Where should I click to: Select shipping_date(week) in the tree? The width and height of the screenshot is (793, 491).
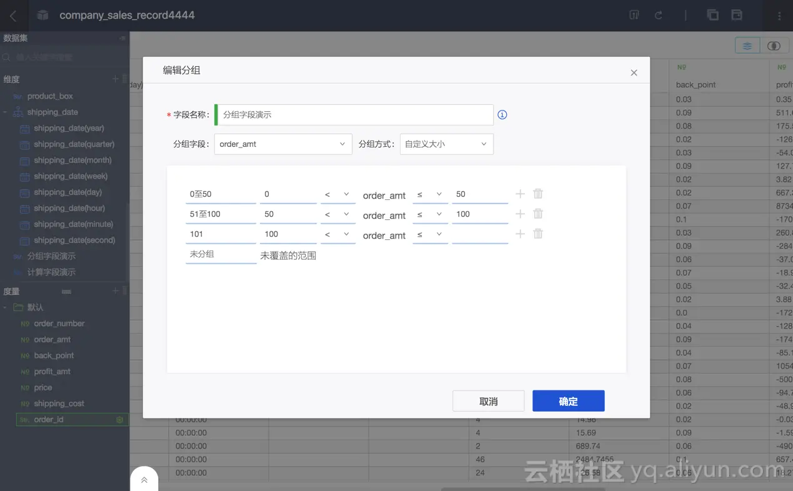coord(71,176)
